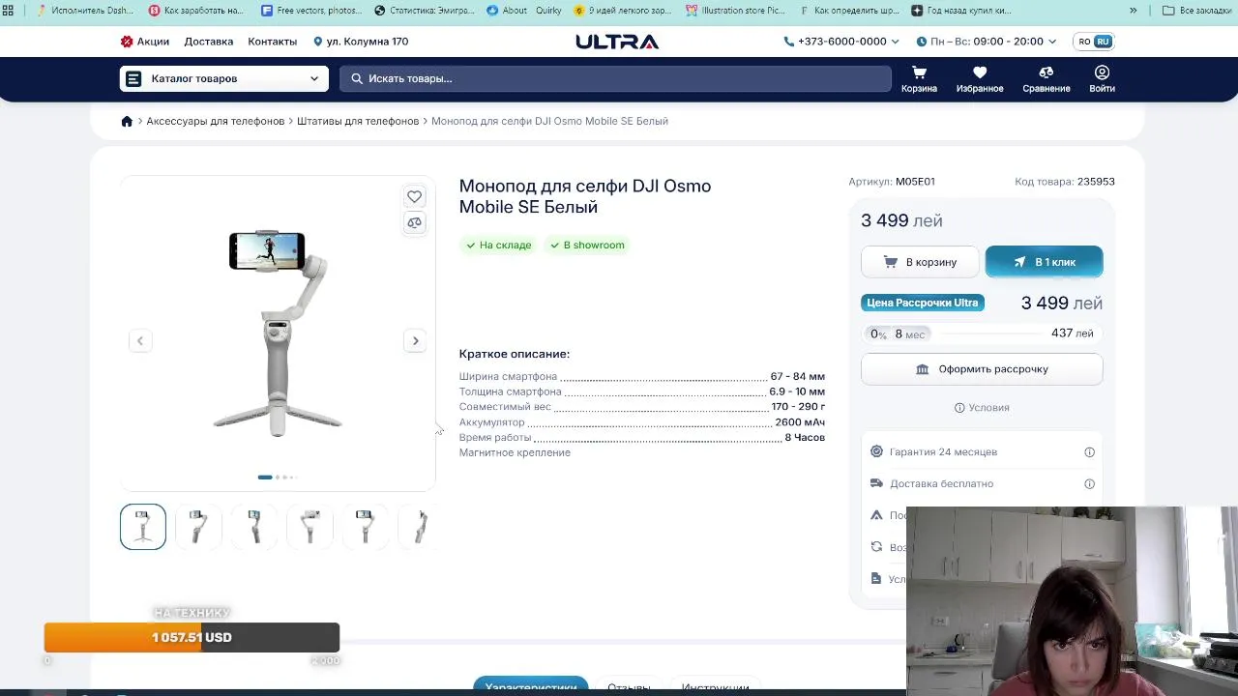Click Гарантия 24 месяцев row
This screenshot has height=696, width=1238.
pyautogui.click(x=982, y=452)
